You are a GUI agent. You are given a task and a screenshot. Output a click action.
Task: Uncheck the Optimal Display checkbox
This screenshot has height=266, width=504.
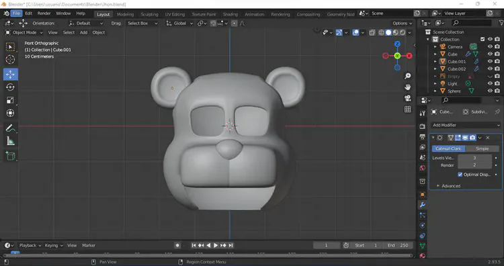tap(460, 175)
